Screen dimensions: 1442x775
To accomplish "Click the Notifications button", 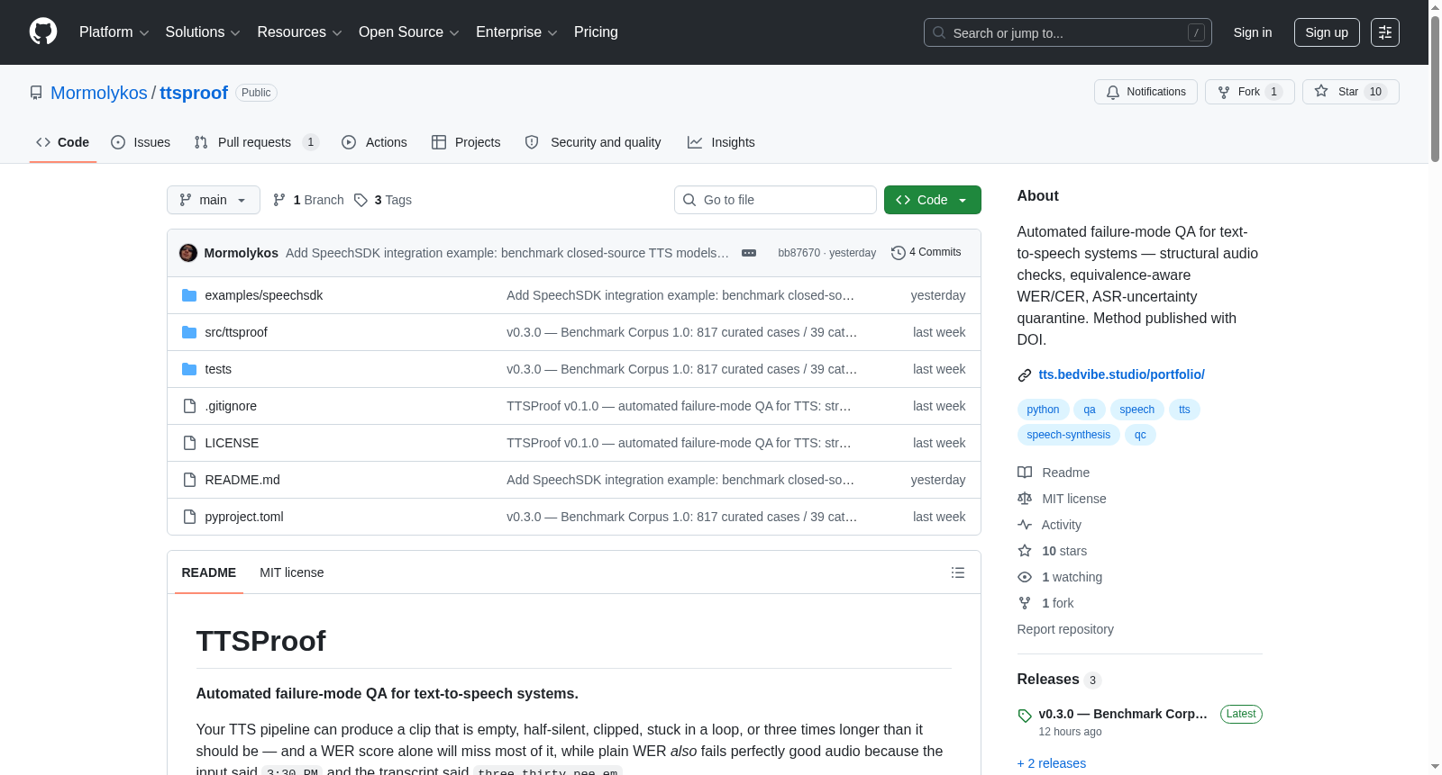I will [x=1145, y=92].
